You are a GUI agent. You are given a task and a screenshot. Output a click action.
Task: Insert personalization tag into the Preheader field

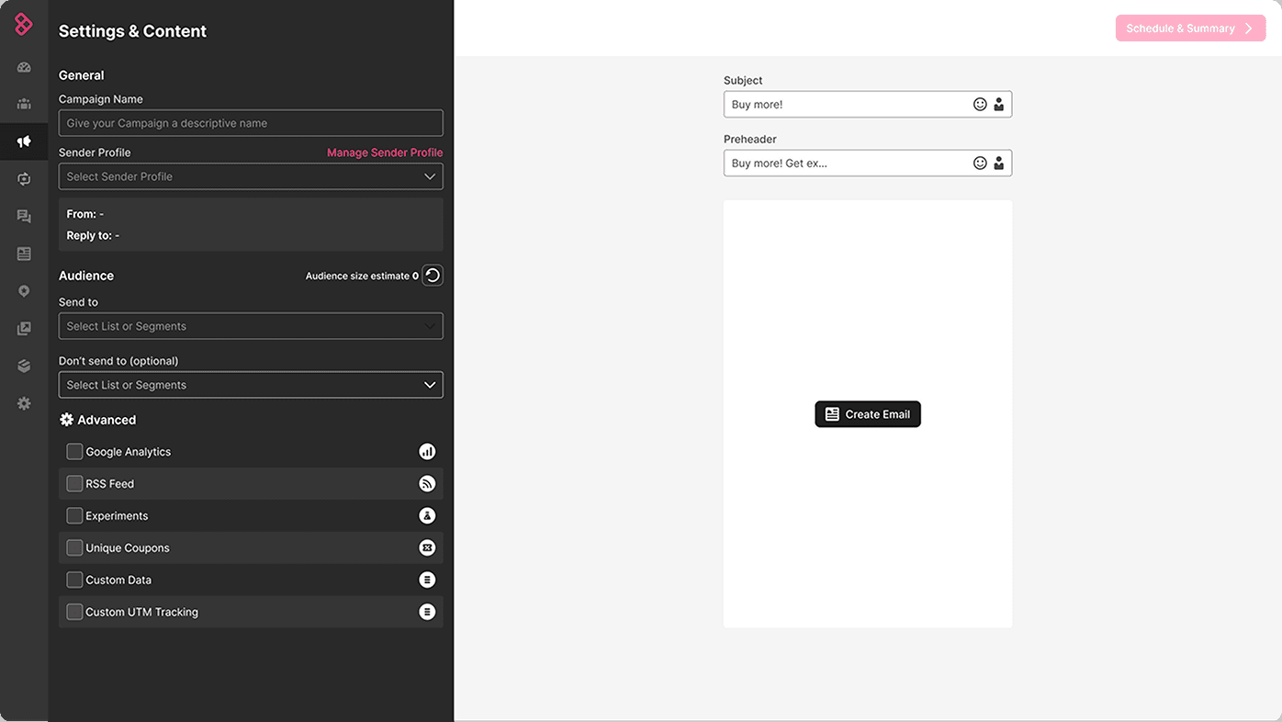pyautogui.click(x=998, y=164)
